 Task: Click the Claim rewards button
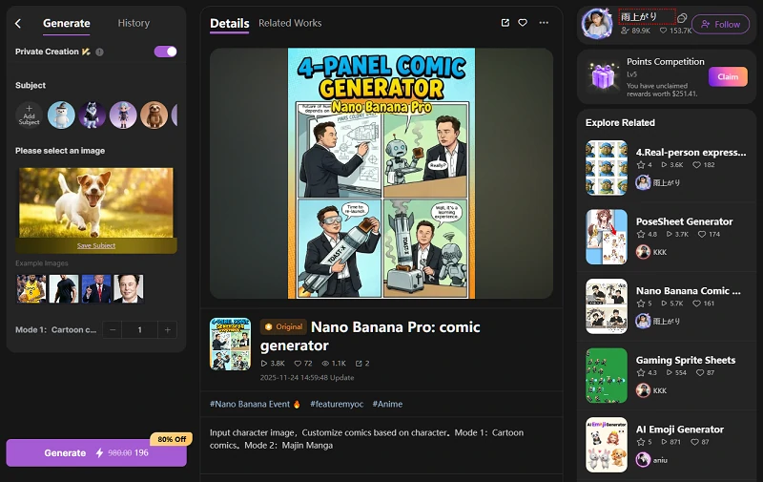tap(728, 77)
